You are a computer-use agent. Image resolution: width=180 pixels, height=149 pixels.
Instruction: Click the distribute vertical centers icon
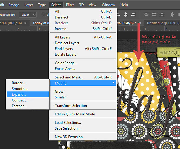(x=154, y=15)
